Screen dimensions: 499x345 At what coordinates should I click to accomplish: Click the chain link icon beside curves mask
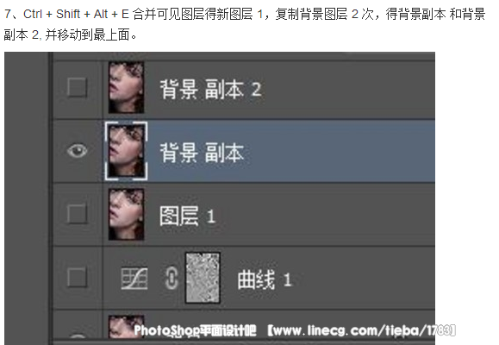tap(172, 278)
